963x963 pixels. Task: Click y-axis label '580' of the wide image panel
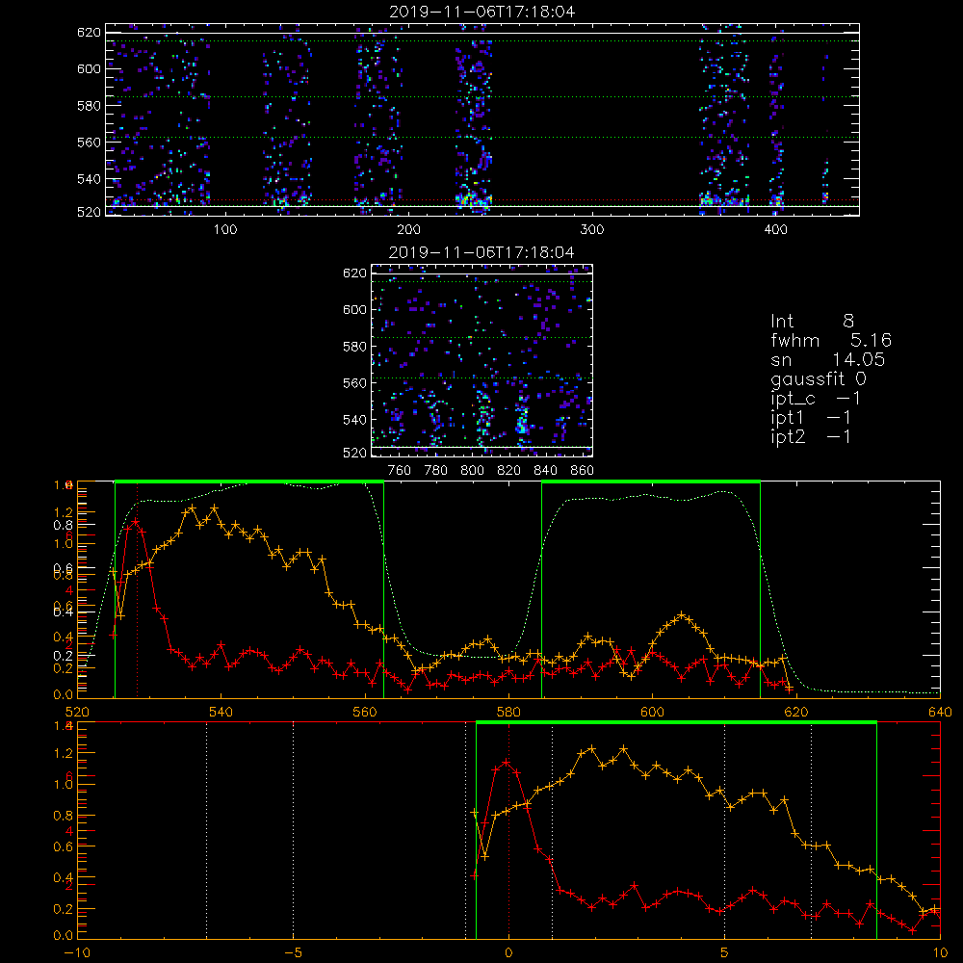coord(89,106)
